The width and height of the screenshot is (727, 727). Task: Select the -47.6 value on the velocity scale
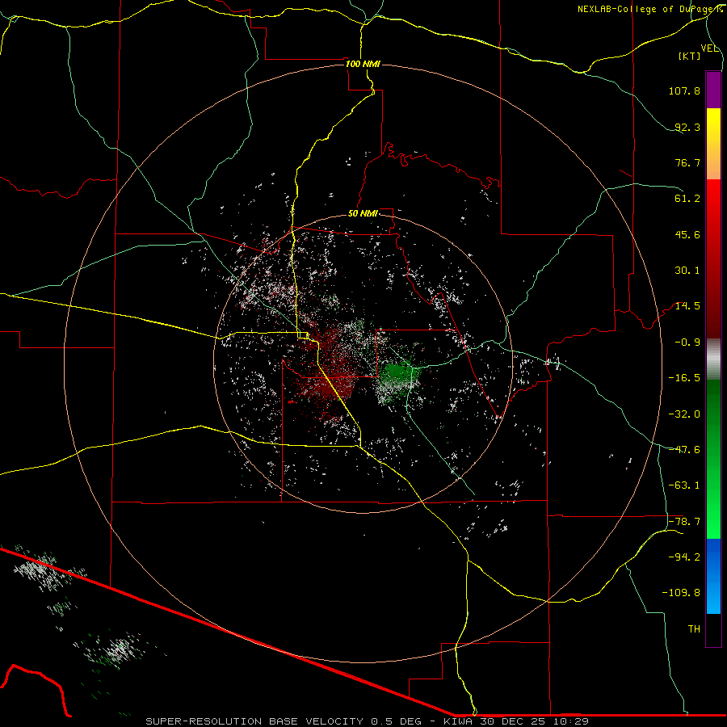(684, 450)
